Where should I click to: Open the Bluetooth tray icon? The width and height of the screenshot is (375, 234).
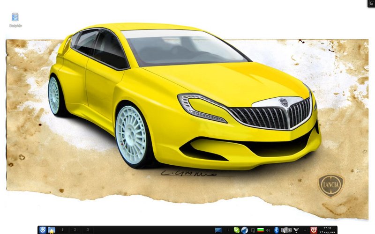click(277, 230)
